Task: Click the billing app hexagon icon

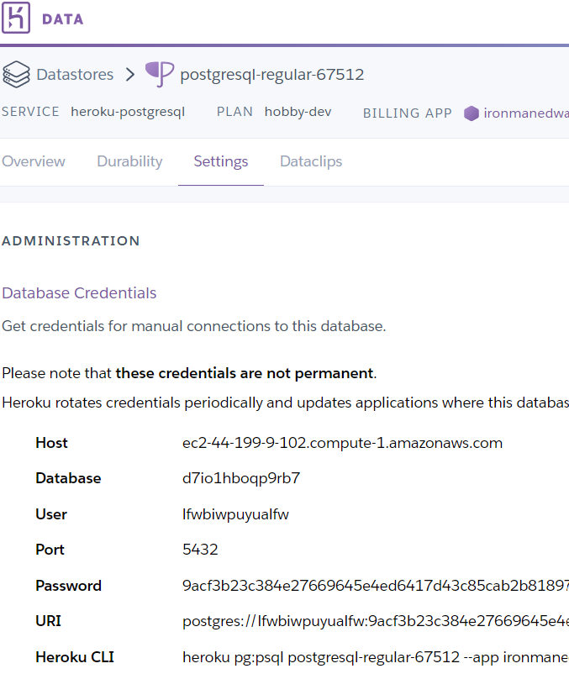Action: click(472, 113)
